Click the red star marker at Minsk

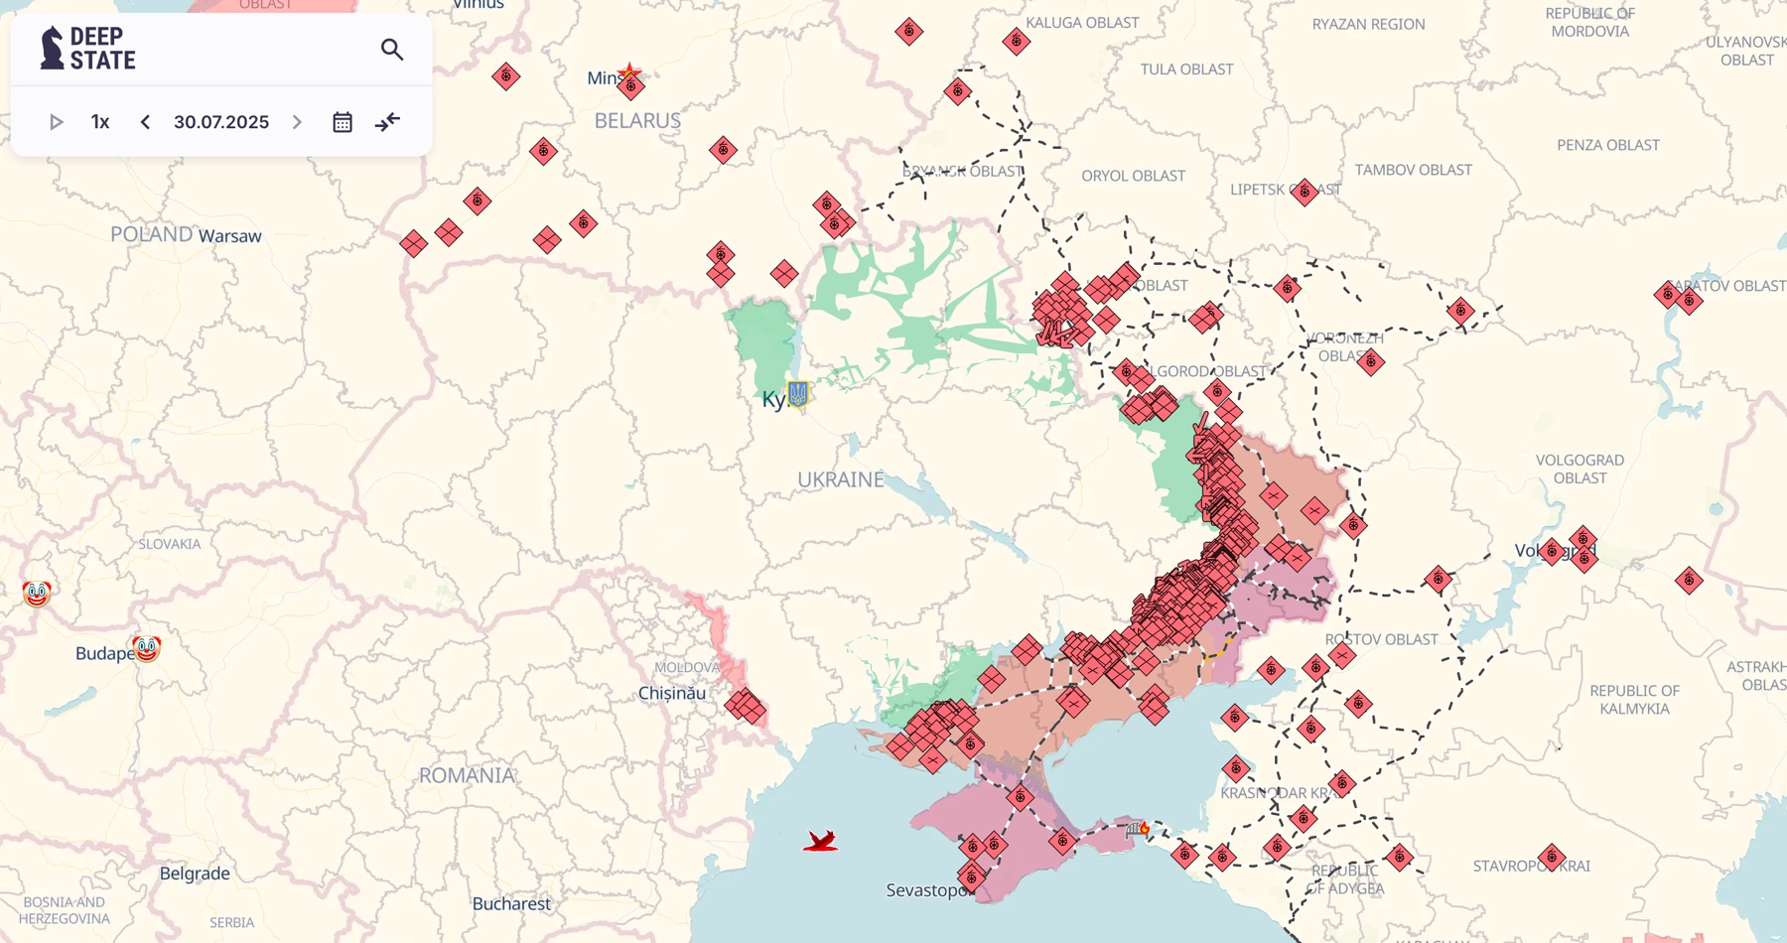(x=629, y=73)
